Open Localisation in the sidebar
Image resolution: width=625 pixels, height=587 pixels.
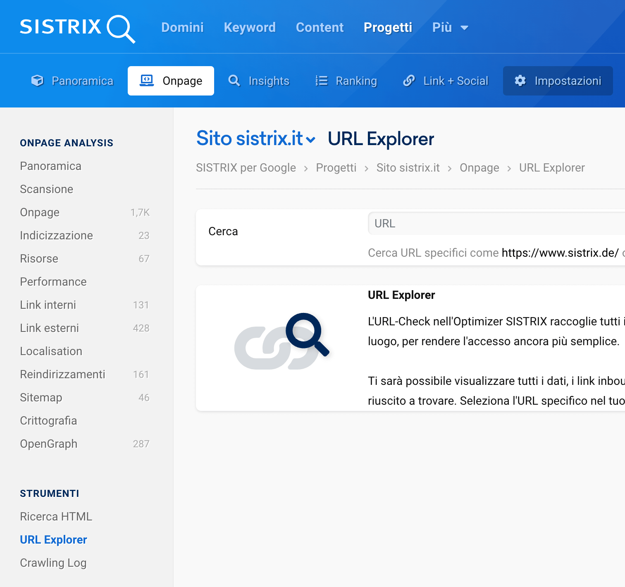(x=51, y=351)
